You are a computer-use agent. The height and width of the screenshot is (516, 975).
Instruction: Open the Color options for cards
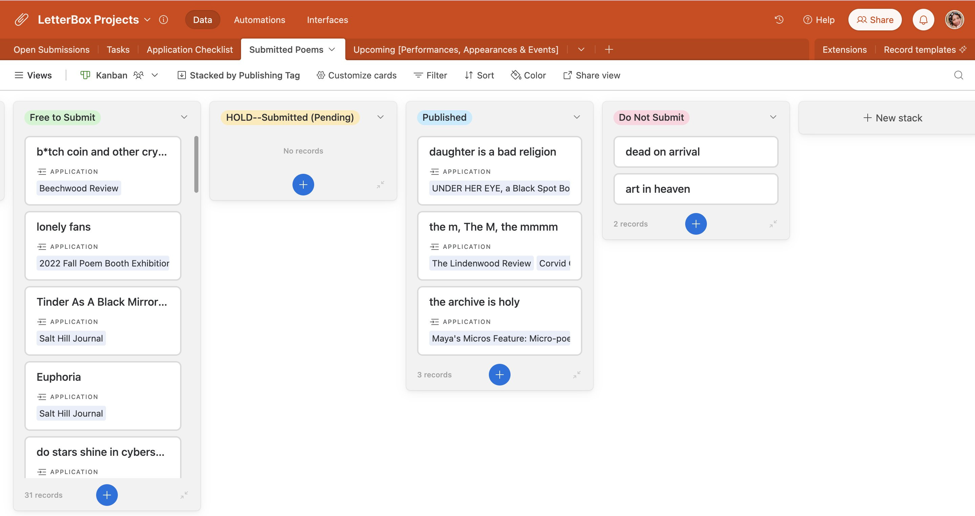click(528, 75)
